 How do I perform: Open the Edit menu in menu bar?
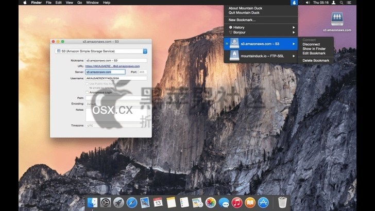[x=58, y=3]
